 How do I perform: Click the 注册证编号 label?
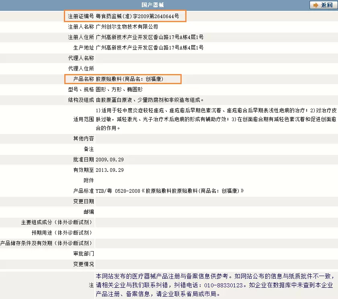pos(81,16)
